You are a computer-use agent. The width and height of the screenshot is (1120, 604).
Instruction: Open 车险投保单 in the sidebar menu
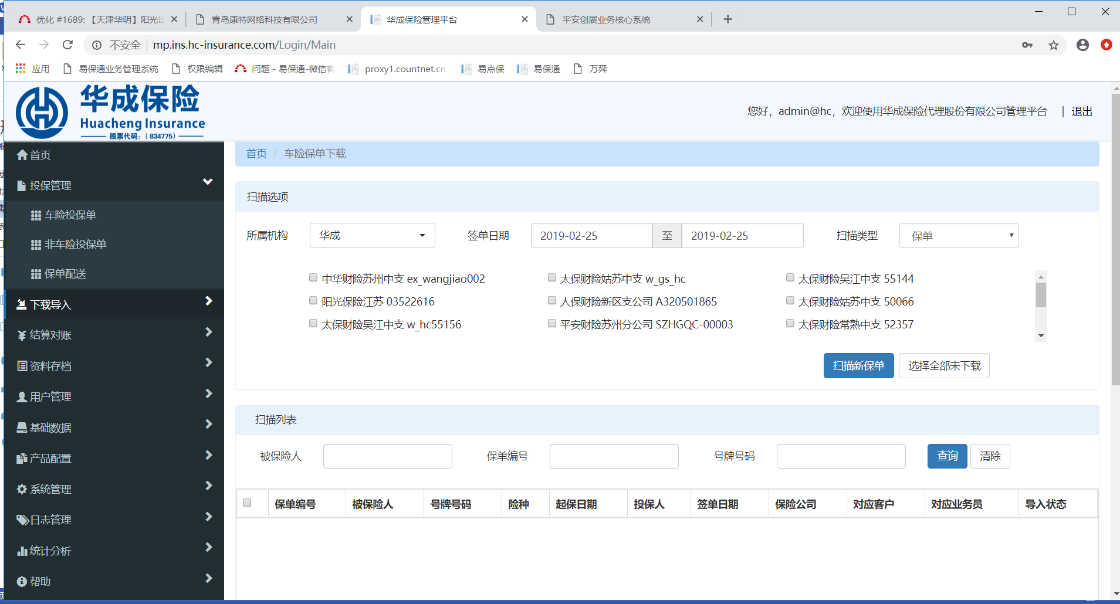point(70,215)
